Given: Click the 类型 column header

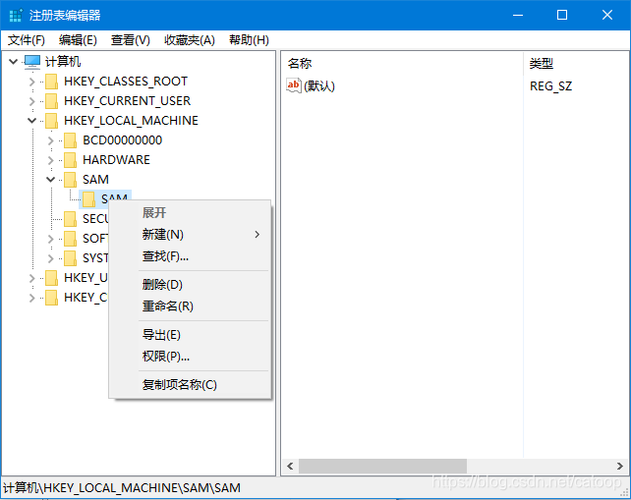Looking at the screenshot, I should pos(576,63).
